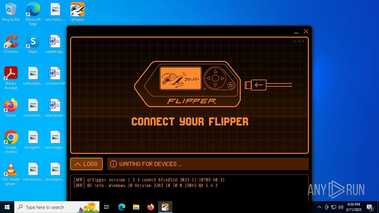Image resolution: width=379 pixels, height=213 pixels.
Task: Open Task View from the taskbar
Action: (x=107, y=207)
